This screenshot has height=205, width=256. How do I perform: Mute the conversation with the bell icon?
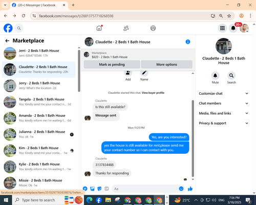(x=215, y=75)
